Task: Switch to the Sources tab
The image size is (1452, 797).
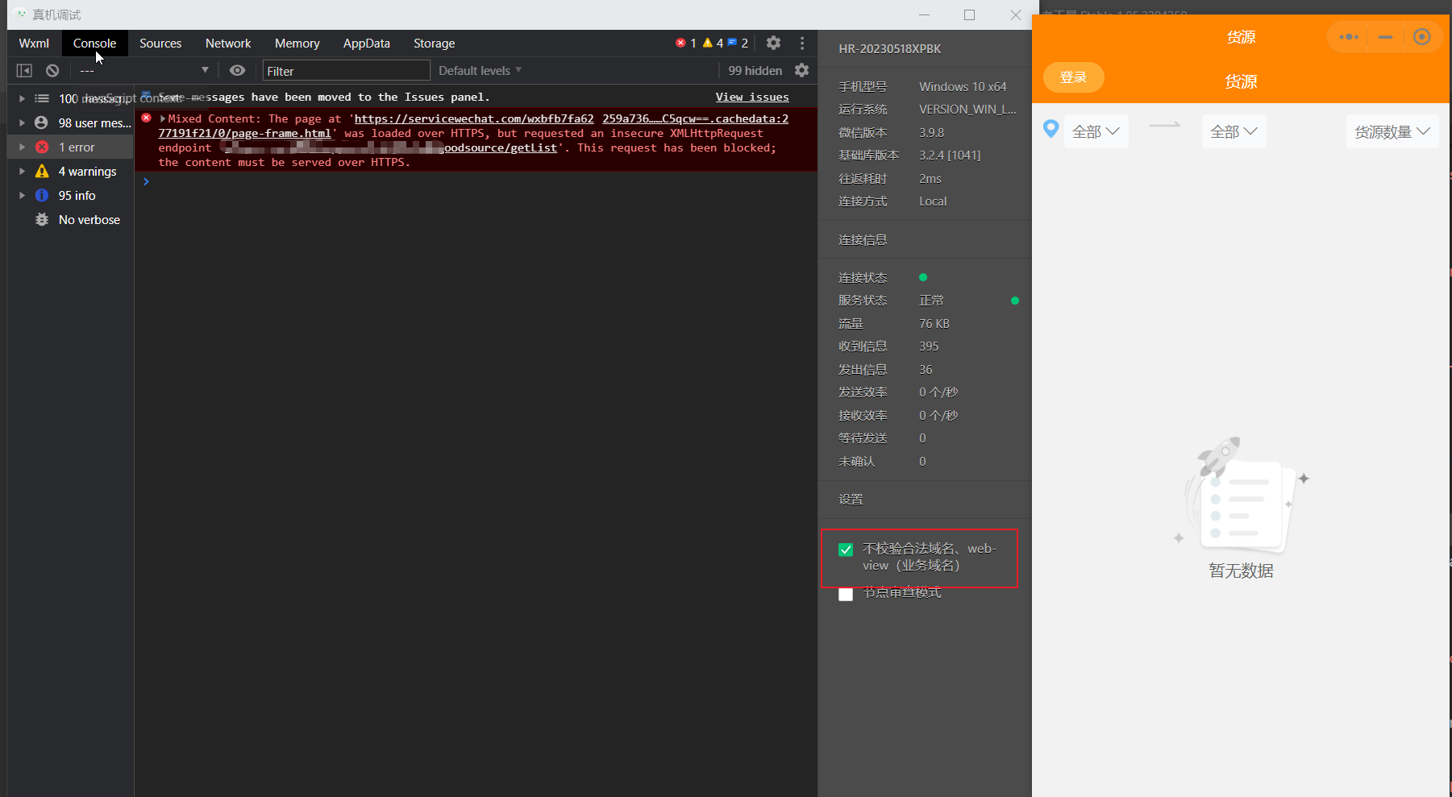Action: click(x=160, y=43)
